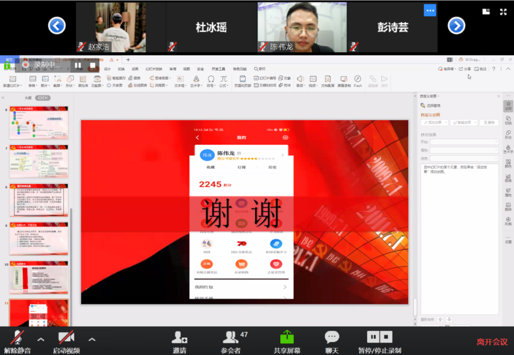Screen dimensions: 514x355
Task: Switch to the 动画 ribbon tab
Action: pos(135,68)
